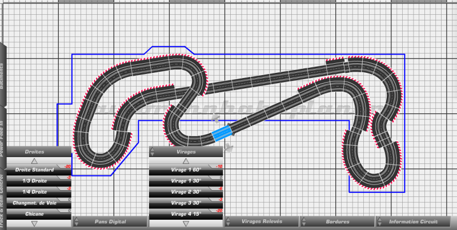The width and height of the screenshot is (457, 230).
Task: Click the up-down handle on Pans Digital panel
Action: click(x=77, y=221)
